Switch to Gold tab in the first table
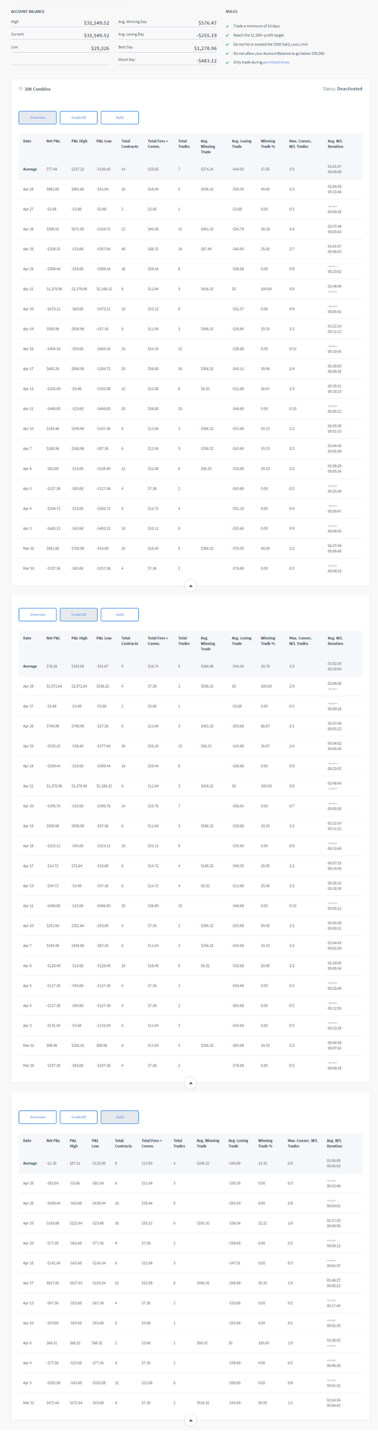This screenshot has height=1431, width=378. 120,118
